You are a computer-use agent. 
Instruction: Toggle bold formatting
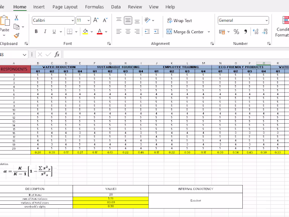point(36,32)
